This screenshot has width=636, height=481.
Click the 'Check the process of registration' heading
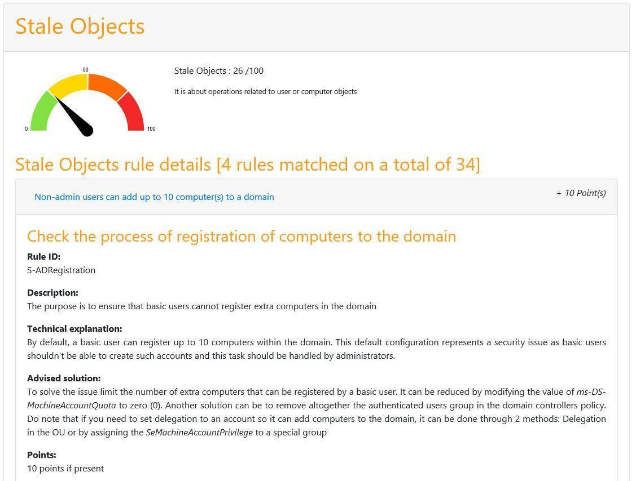pyautogui.click(x=241, y=236)
